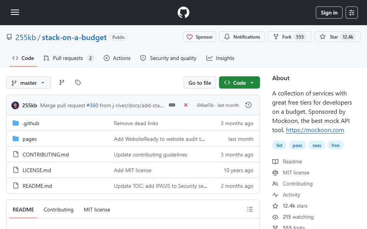Open 'Update TOC: add IPASIS' commit message
367x229 pixels.
161,186
